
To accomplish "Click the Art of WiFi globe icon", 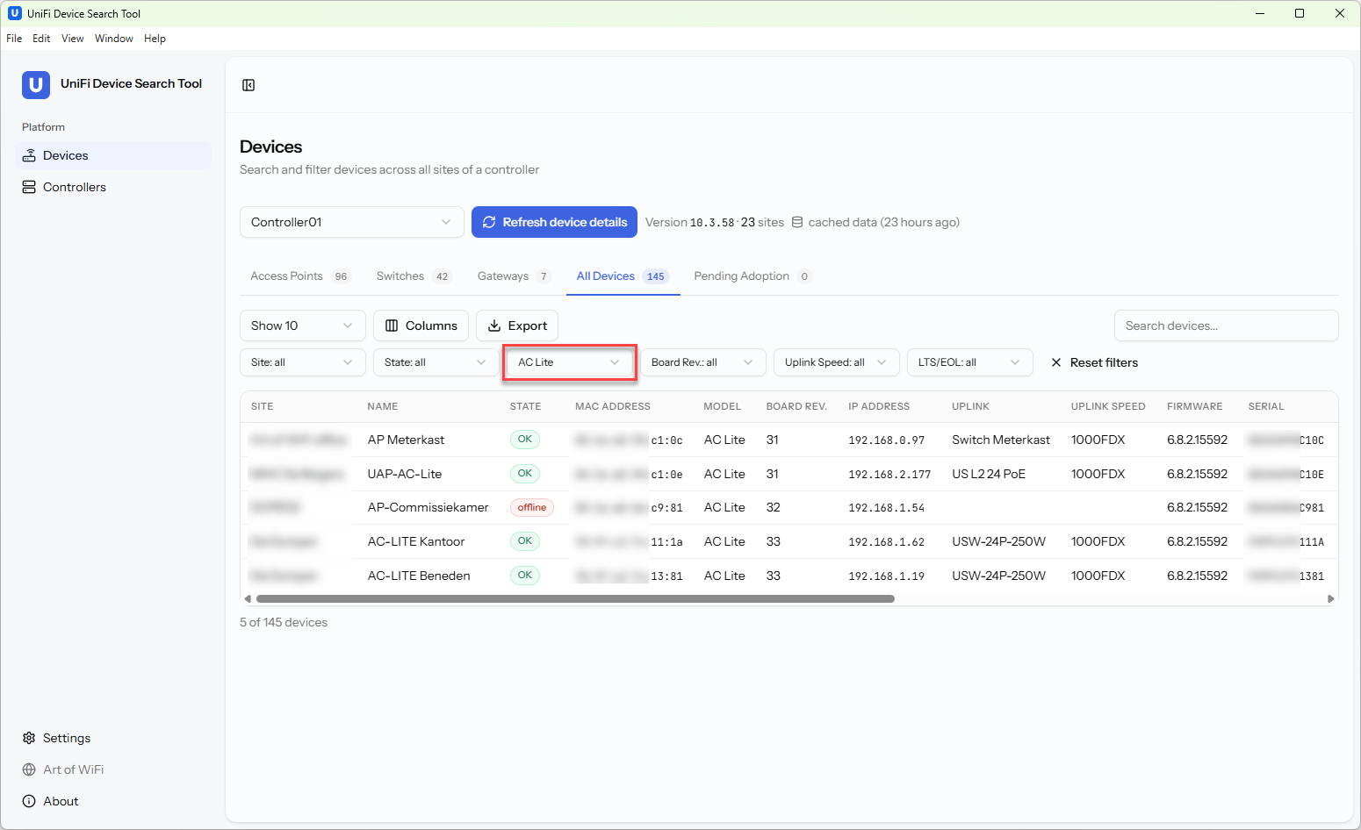I will coord(29,769).
